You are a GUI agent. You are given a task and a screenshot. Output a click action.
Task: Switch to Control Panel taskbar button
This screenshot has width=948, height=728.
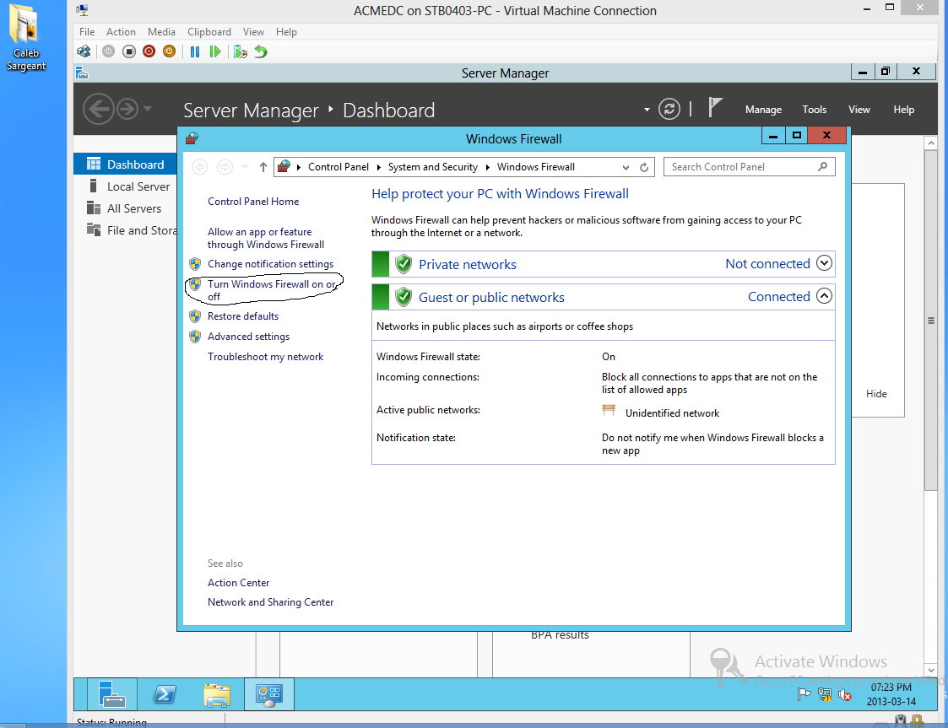[x=269, y=693]
